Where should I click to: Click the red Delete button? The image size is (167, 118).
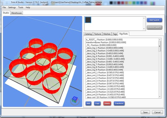pyautogui.click(x=107, y=103)
